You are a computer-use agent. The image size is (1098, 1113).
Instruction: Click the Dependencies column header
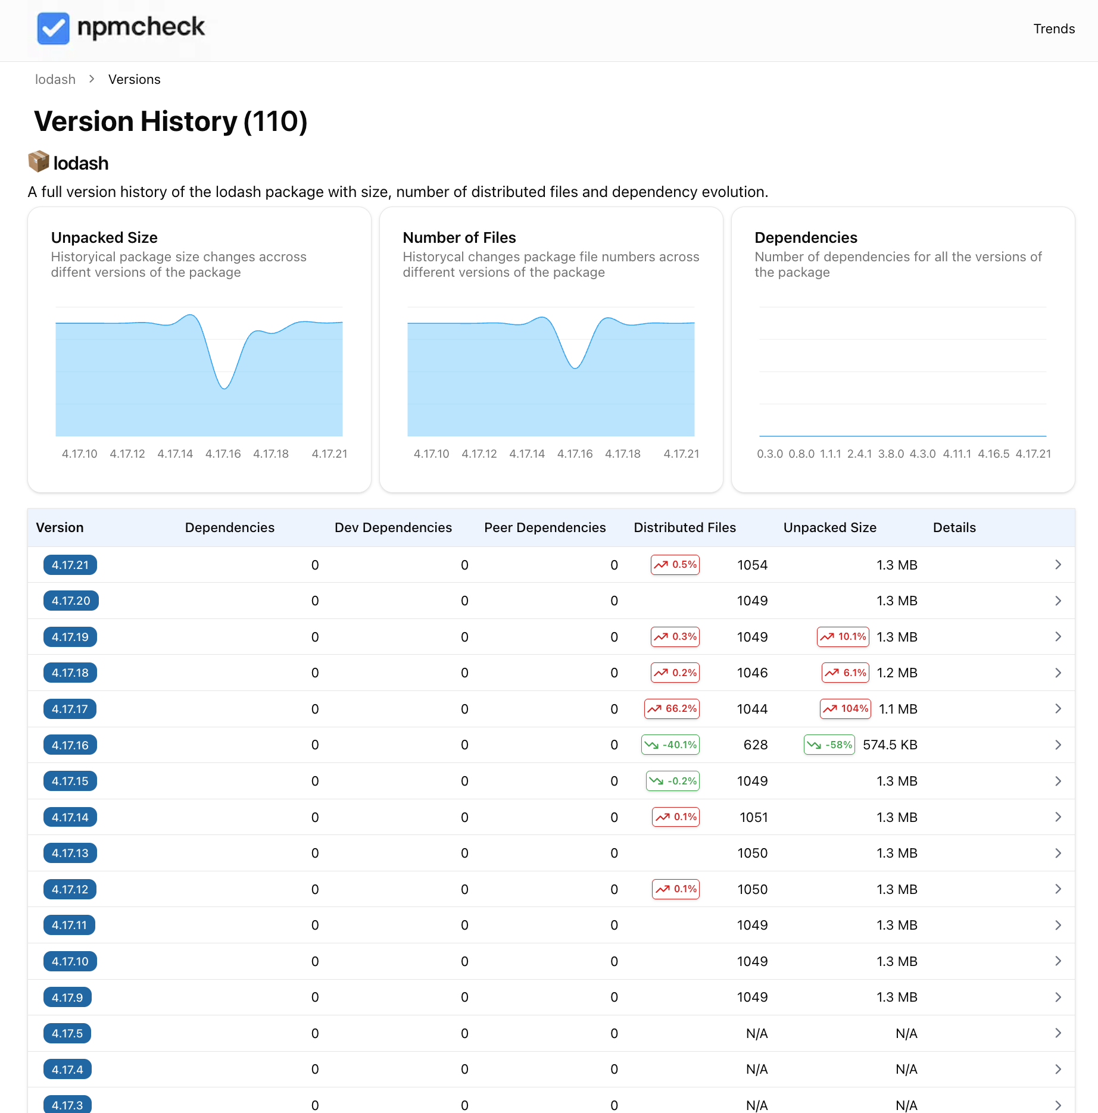(230, 527)
